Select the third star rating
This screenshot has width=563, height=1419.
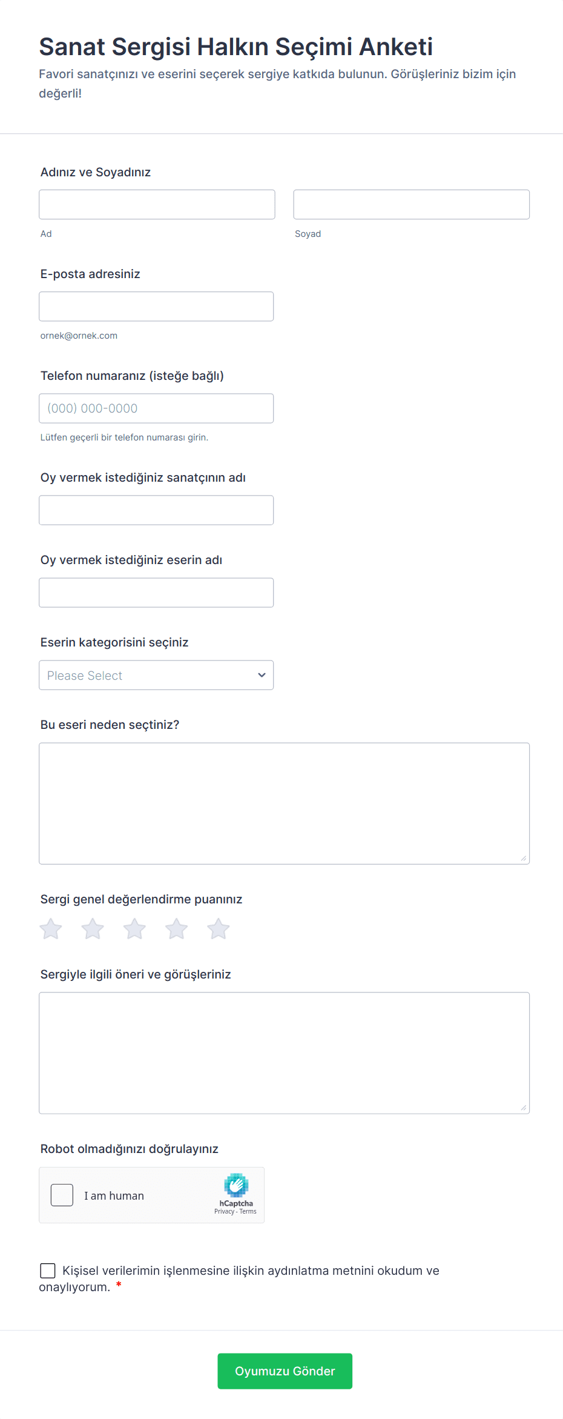pos(134,929)
